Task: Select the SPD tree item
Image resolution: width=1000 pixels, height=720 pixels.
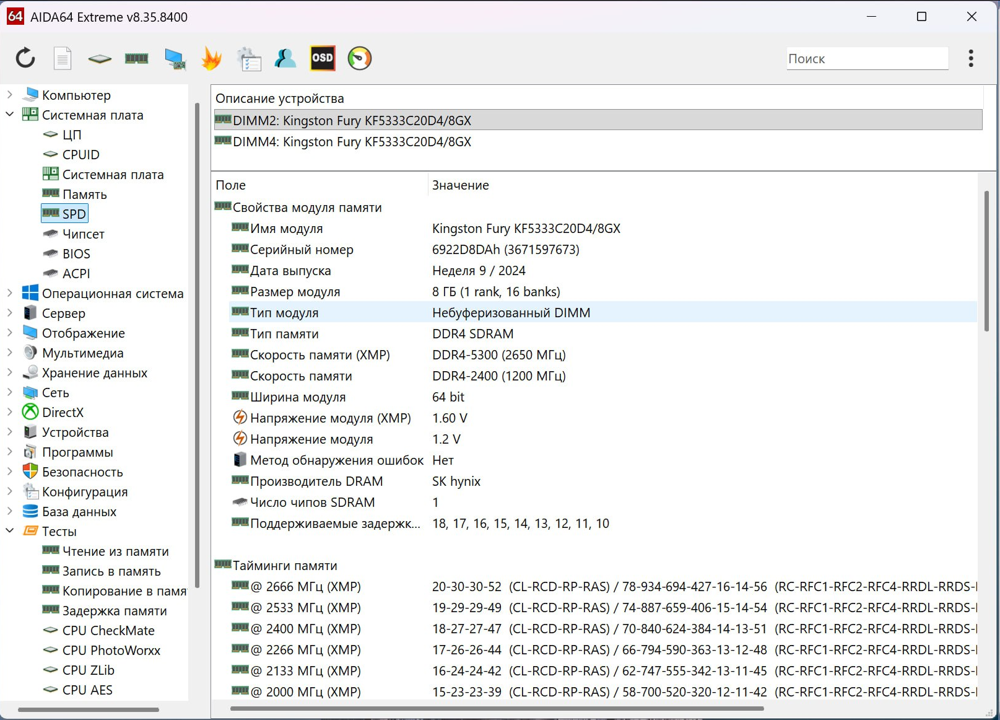Action: point(65,214)
